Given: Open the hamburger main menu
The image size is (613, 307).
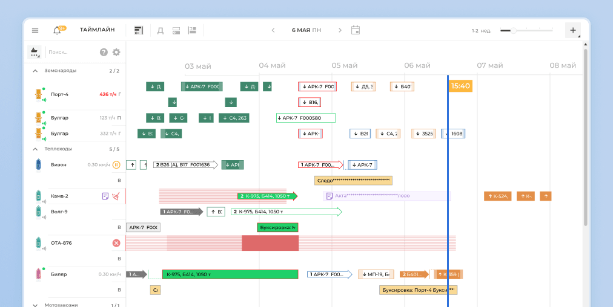Looking at the screenshot, I should [35, 30].
